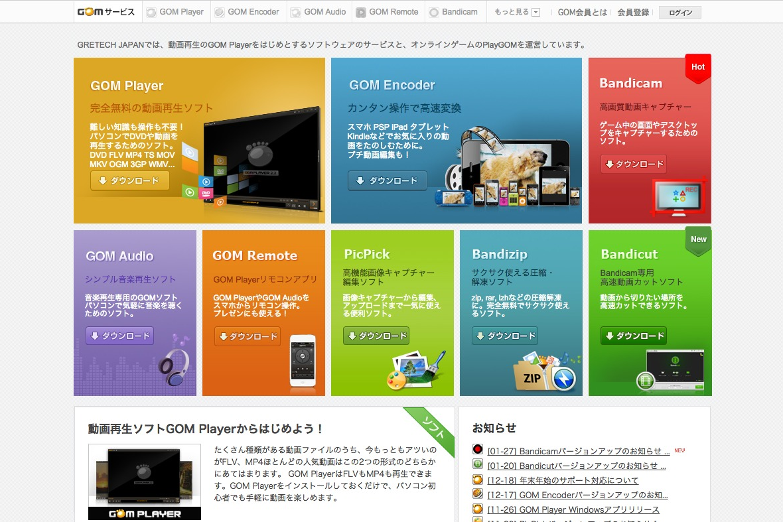This screenshot has width=783, height=522.
Task: Open [01-20] Bandicut version-up notice
Action: point(577,466)
